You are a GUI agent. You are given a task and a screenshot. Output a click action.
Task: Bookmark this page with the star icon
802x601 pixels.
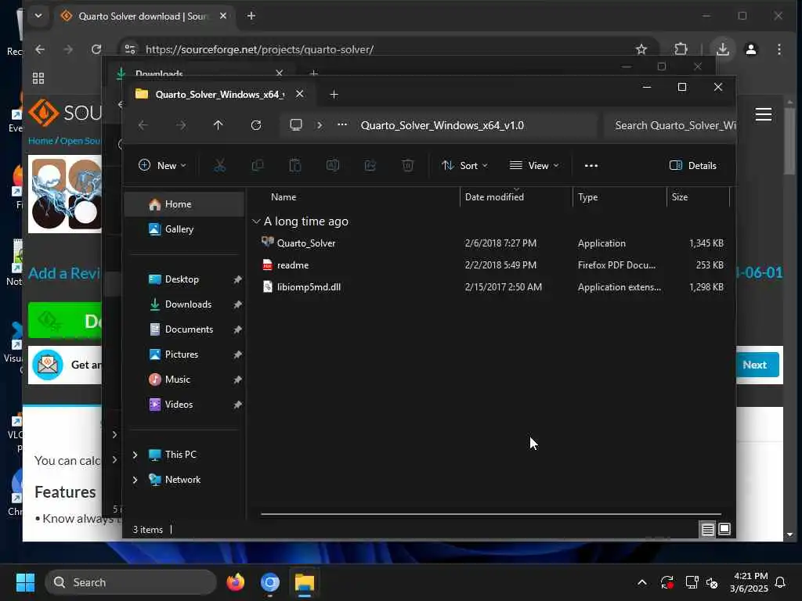(641, 49)
